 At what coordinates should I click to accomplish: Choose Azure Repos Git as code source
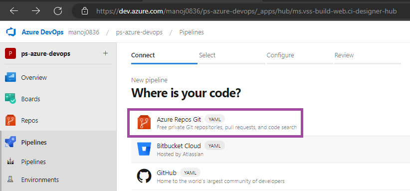[215, 123]
